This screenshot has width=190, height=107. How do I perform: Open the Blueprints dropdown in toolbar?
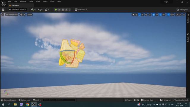coord(40,10)
